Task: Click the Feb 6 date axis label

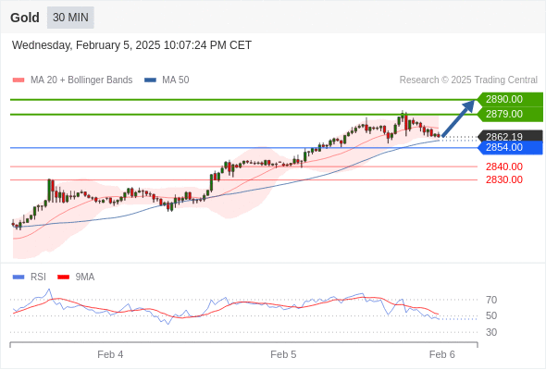Action: click(x=442, y=354)
